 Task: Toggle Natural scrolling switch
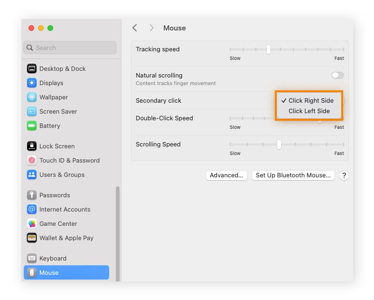pyautogui.click(x=338, y=76)
